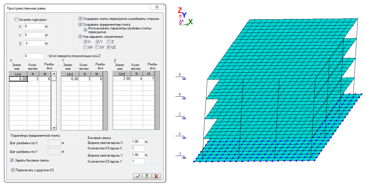
Task: Toggle Использовать параметры разбивки плиты перекрытия
Action: (x=86, y=29)
